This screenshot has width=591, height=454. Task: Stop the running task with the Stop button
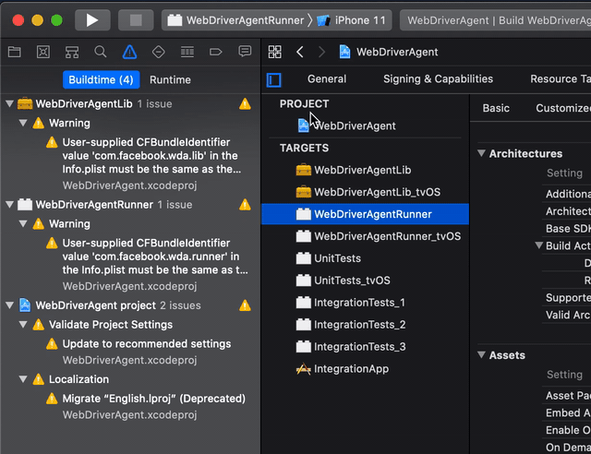click(136, 20)
